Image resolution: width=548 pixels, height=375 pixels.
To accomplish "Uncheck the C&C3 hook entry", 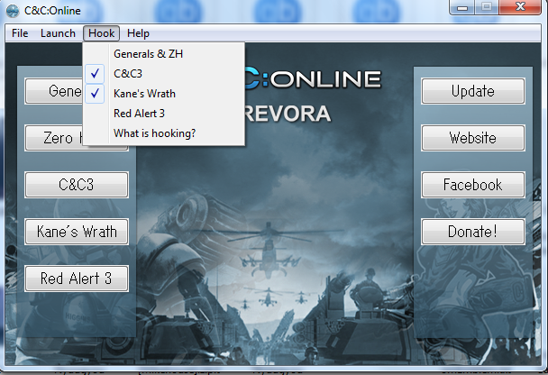I will tap(163, 74).
